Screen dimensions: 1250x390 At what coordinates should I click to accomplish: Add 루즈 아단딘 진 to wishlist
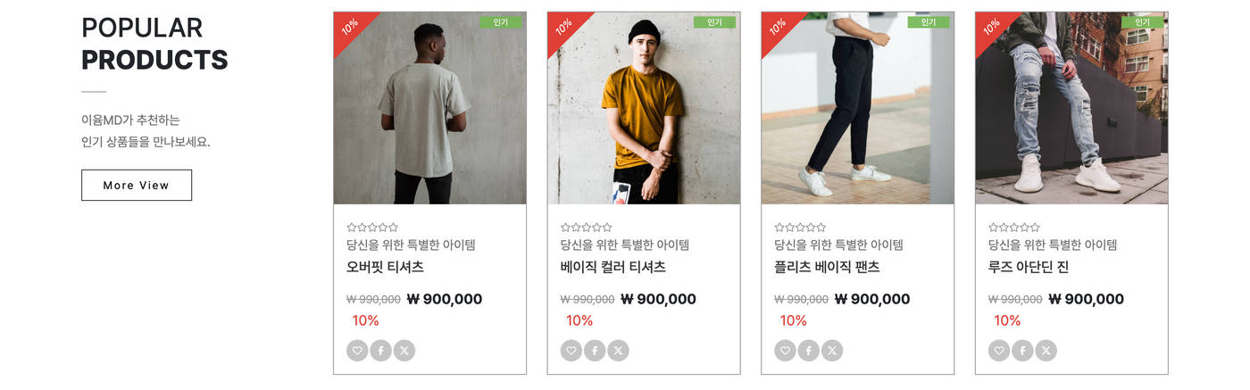pyautogui.click(x=999, y=351)
